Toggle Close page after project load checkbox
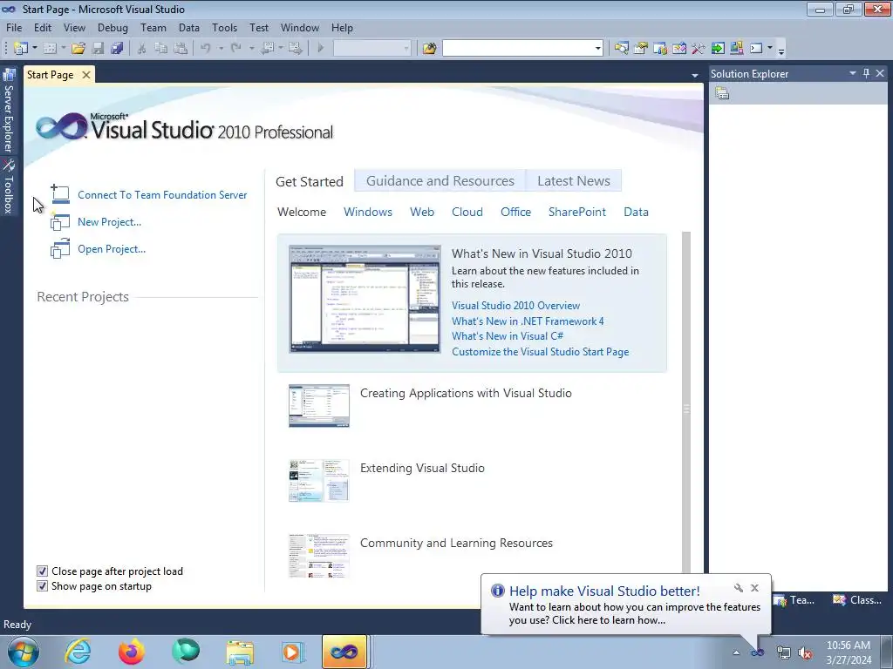 42,571
